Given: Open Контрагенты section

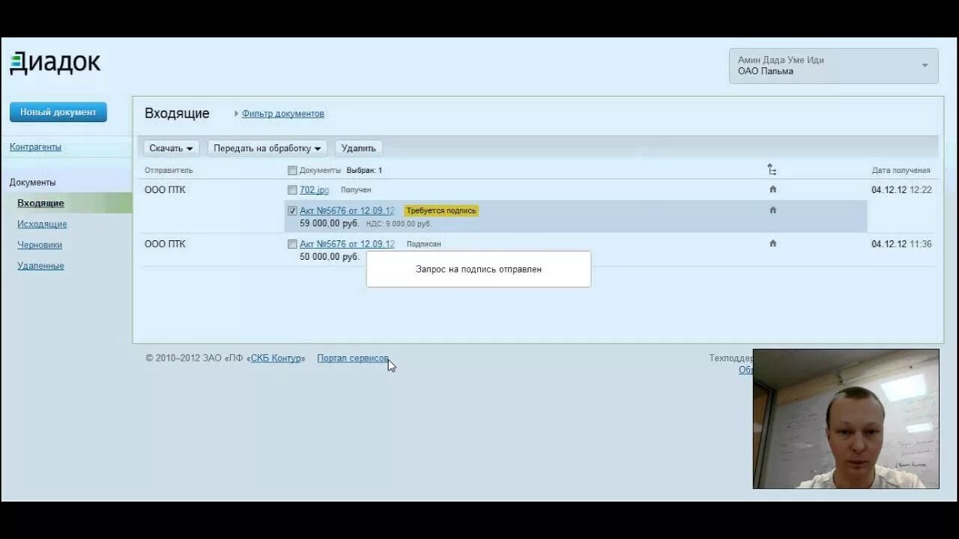Looking at the screenshot, I should 35,147.
